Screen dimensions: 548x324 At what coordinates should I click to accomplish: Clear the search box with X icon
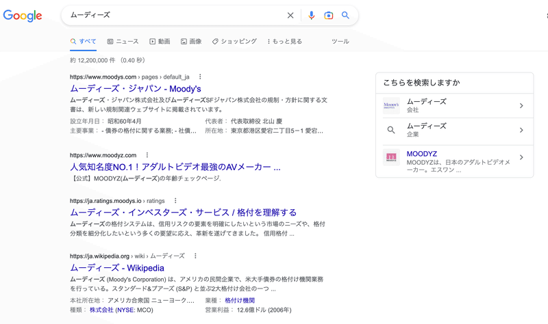click(x=290, y=15)
